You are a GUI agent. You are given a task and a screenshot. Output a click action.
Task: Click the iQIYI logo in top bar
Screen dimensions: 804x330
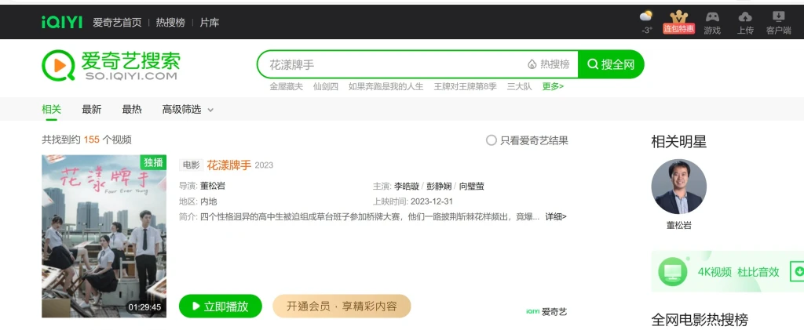(61, 23)
